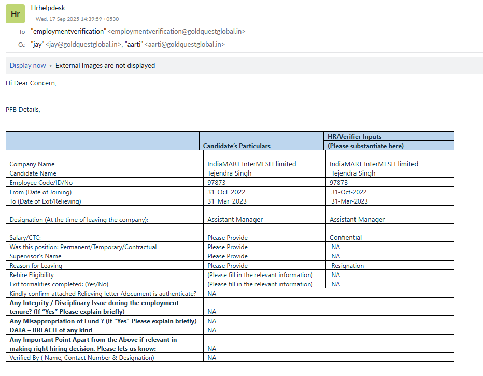Click the Display now link
This screenshot has width=483, height=376.
[x=27, y=65]
